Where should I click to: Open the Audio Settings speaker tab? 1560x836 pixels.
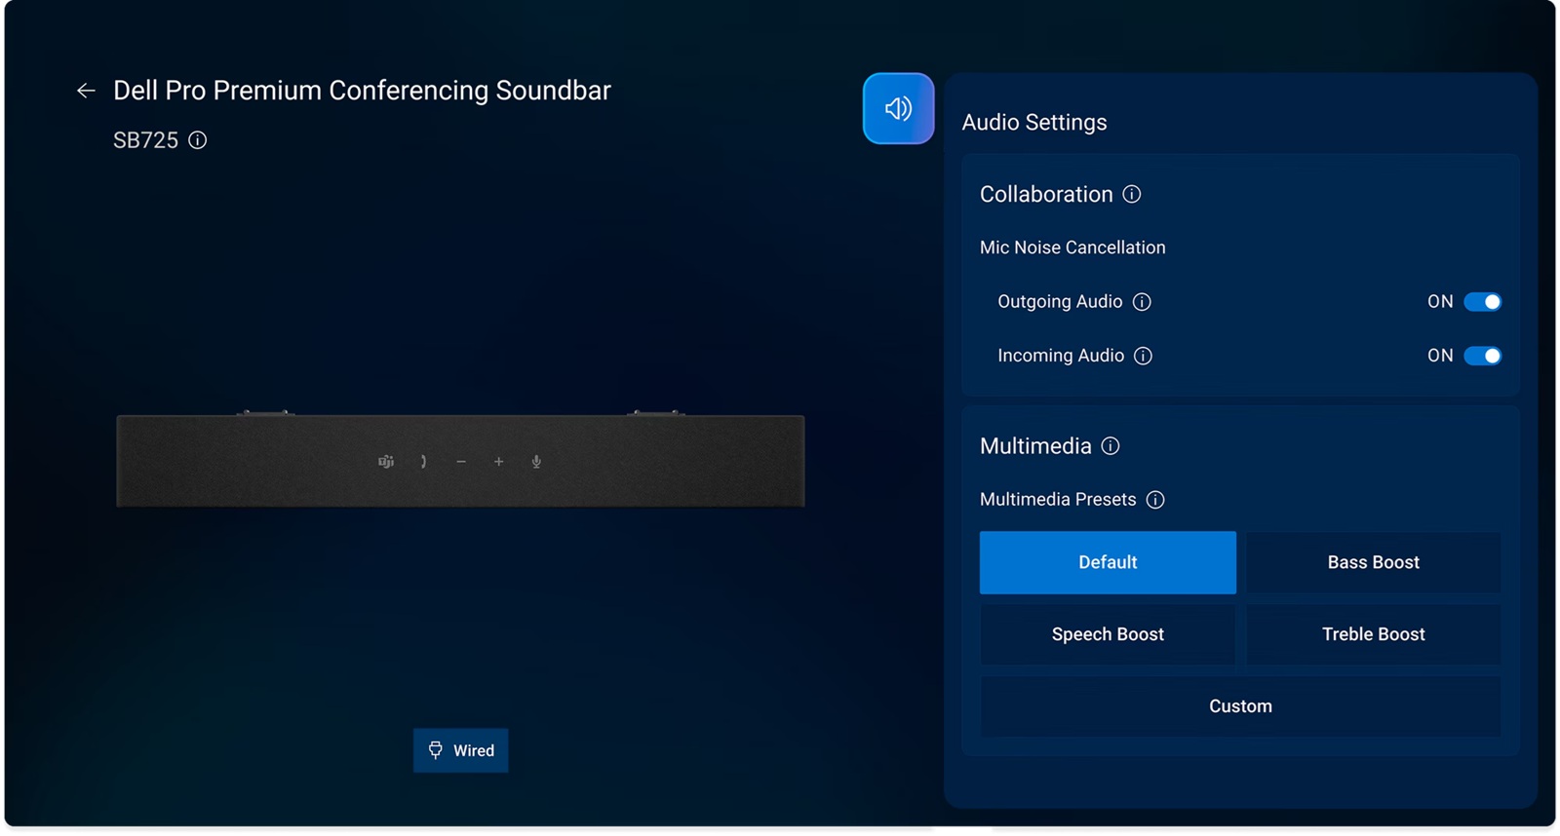coord(898,108)
